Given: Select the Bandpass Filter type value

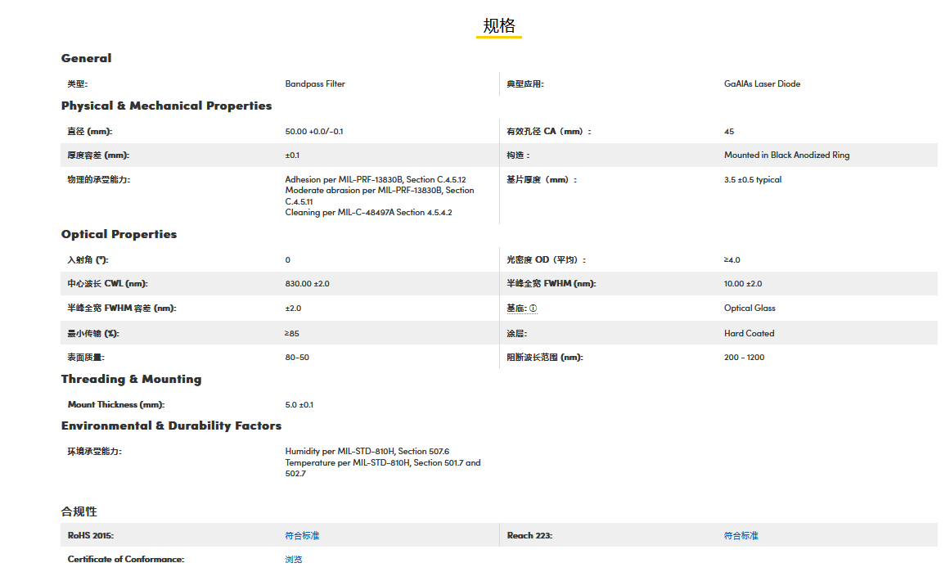Looking at the screenshot, I should pyautogui.click(x=315, y=83).
